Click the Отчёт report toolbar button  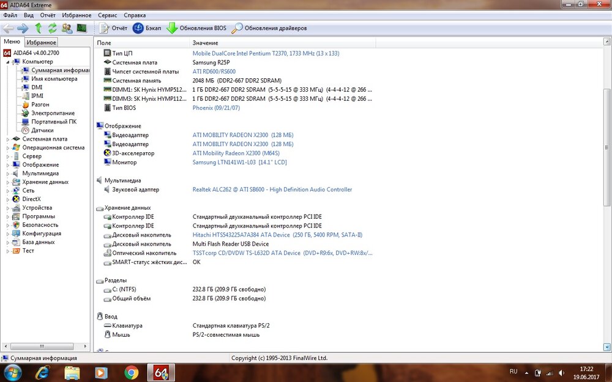point(113,28)
